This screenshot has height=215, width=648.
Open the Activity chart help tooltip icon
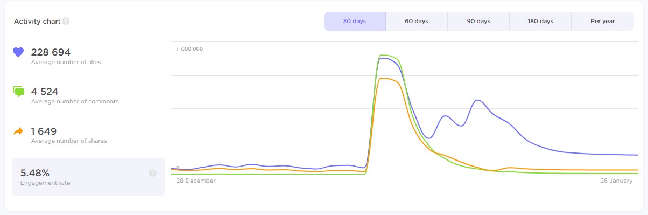point(66,22)
